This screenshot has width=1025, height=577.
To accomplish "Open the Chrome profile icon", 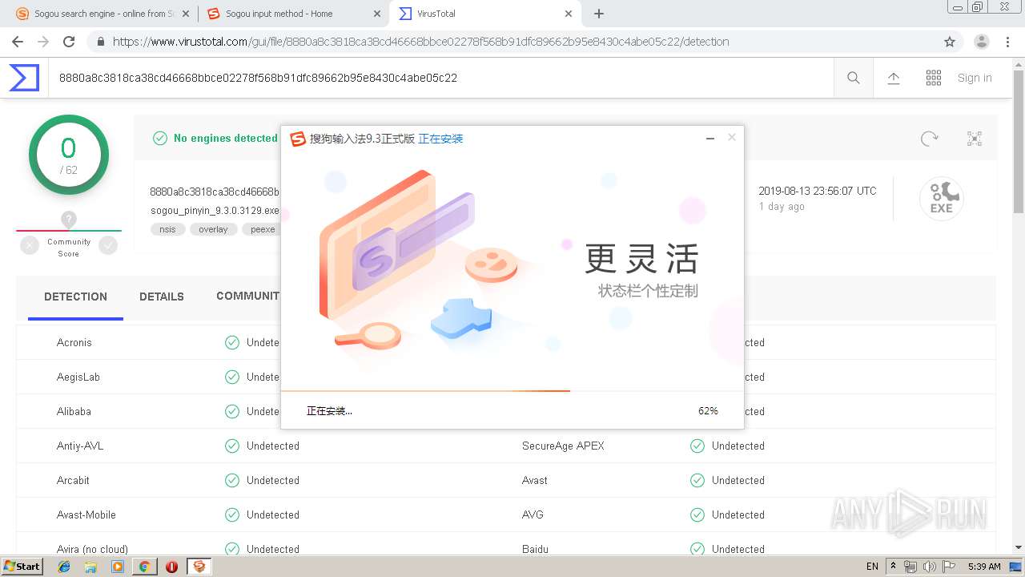I will pyautogui.click(x=982, y=42).
